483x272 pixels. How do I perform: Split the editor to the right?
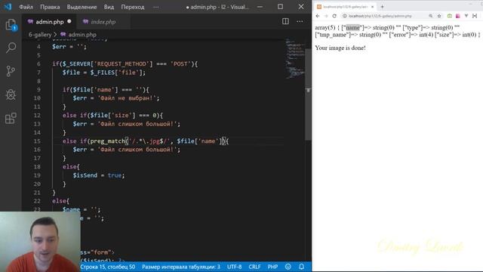285,21
